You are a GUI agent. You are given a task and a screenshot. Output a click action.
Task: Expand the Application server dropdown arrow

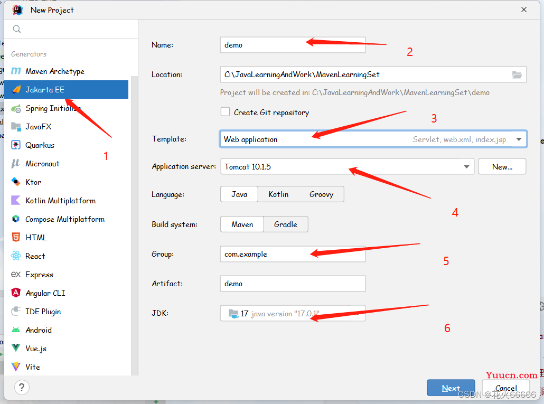(x=467, y=167)
